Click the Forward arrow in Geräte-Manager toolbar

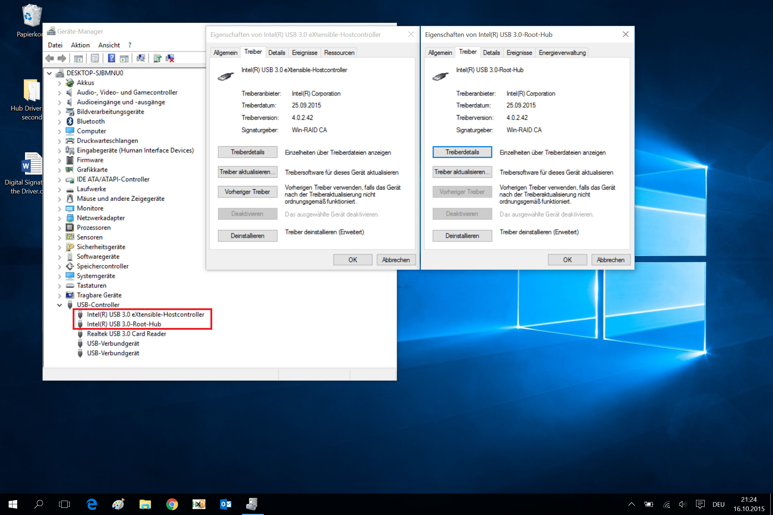62,58
